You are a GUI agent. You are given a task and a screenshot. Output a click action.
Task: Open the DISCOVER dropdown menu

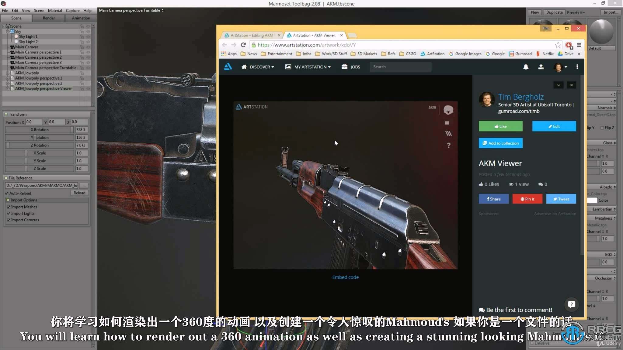258,67
